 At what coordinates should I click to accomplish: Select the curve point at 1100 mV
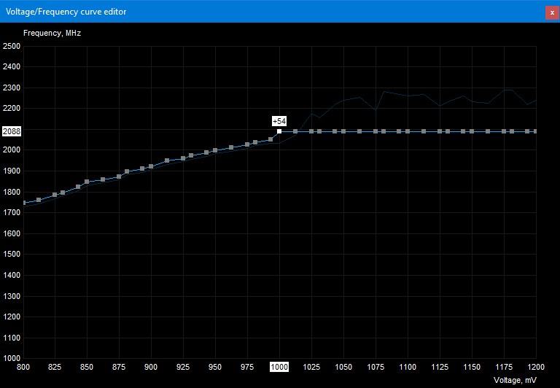click(408, 131)
